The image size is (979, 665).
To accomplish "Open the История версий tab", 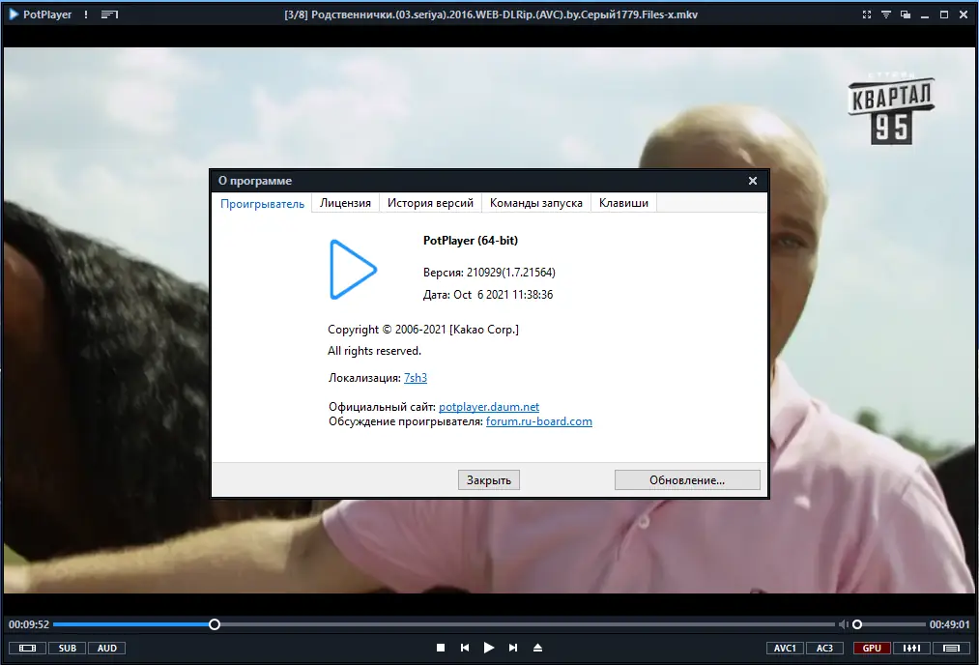I will [x=430, y=203].
